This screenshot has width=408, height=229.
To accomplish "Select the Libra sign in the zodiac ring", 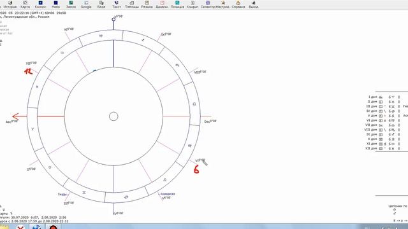I will pos(194,104).
